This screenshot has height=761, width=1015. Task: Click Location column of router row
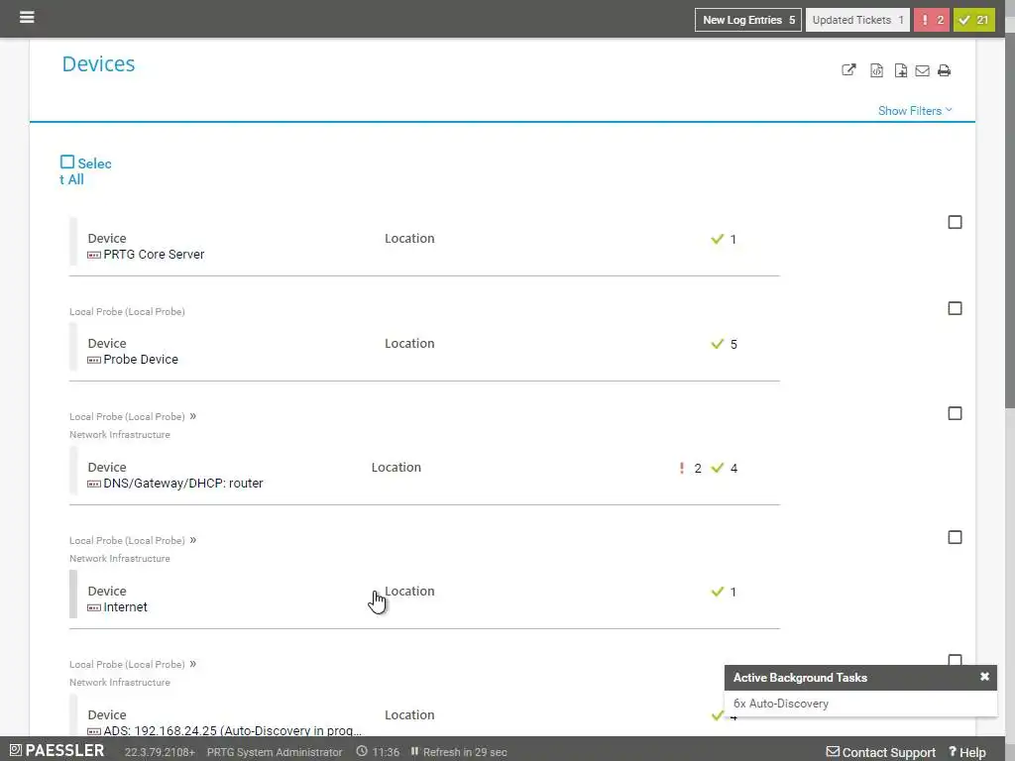[x=396, y=468]
